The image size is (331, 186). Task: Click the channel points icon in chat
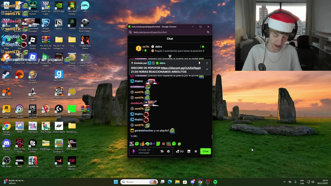click(177, 151)
